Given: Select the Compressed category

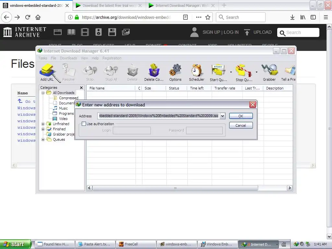Looking at the screenshot, I should 69,98.
